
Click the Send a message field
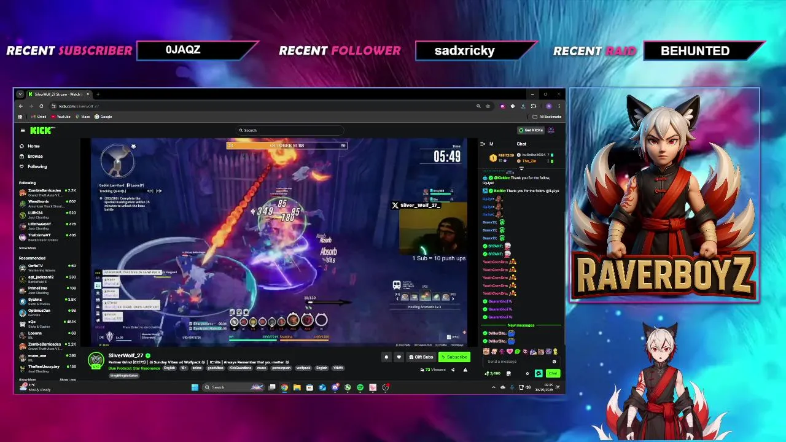point(521,362)
